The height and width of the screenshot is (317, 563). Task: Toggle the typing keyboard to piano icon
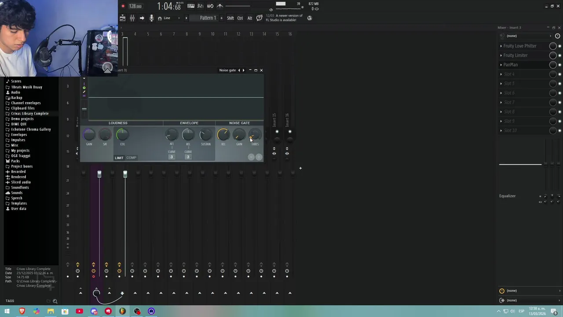point(191,6)
